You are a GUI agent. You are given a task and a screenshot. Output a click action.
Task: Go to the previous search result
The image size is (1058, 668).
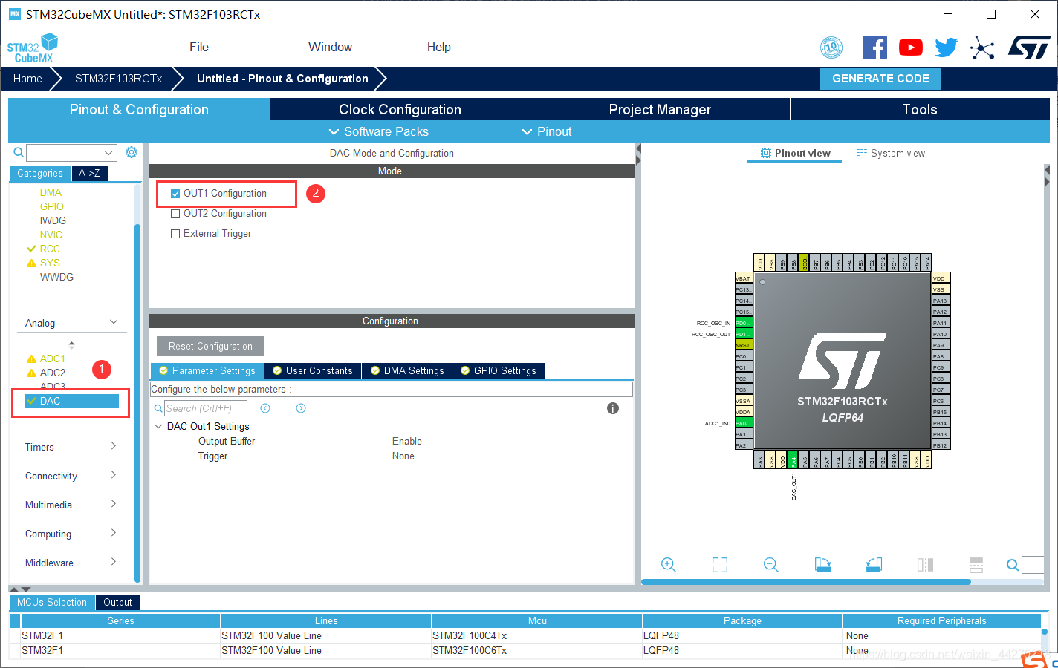point(265,408)
